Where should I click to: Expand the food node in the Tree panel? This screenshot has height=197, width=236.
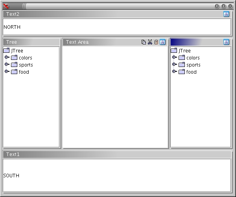pyautogui.click(x=7, y=71)
